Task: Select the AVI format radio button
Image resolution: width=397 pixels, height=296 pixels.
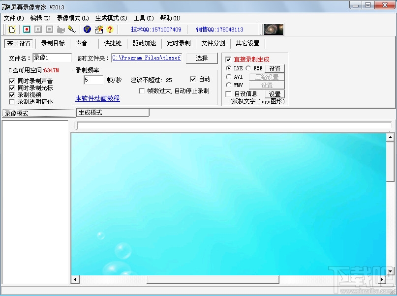Action: [x=228, y=77]
